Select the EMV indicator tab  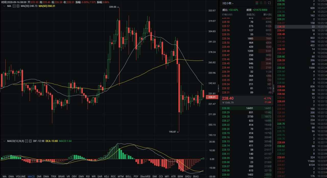pyautogui.click(x=81, y=176)
